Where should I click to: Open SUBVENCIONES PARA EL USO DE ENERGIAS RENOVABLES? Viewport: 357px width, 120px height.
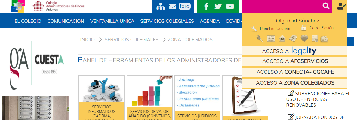[318, 99]
